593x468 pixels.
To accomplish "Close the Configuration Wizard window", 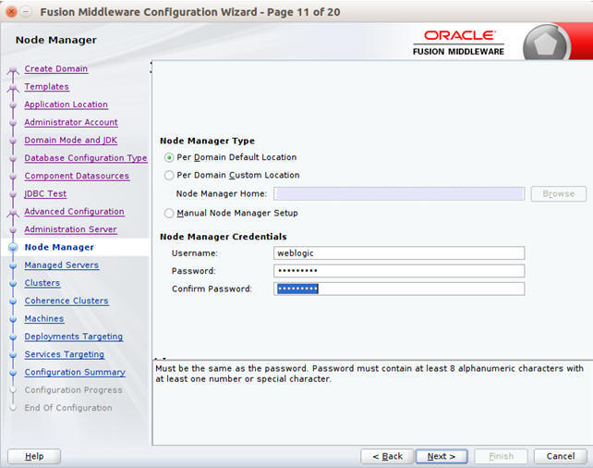I will coord(12,12).
